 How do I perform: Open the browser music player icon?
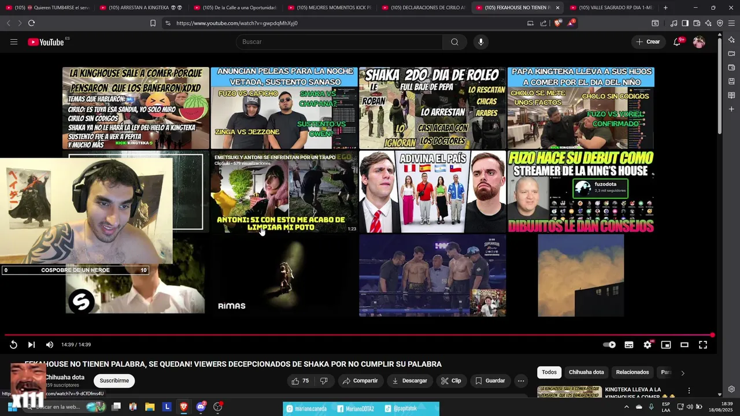tap(674, 23)
